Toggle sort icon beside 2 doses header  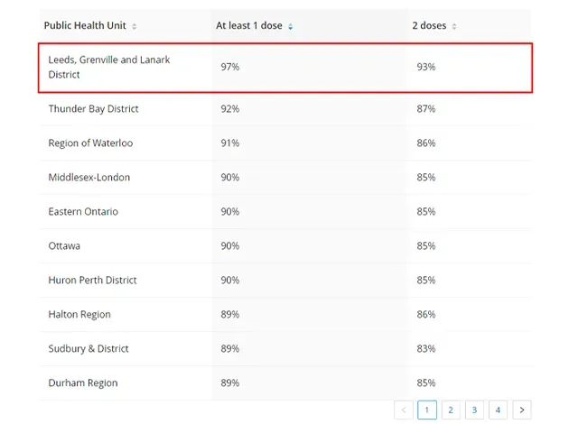[454, 26]
